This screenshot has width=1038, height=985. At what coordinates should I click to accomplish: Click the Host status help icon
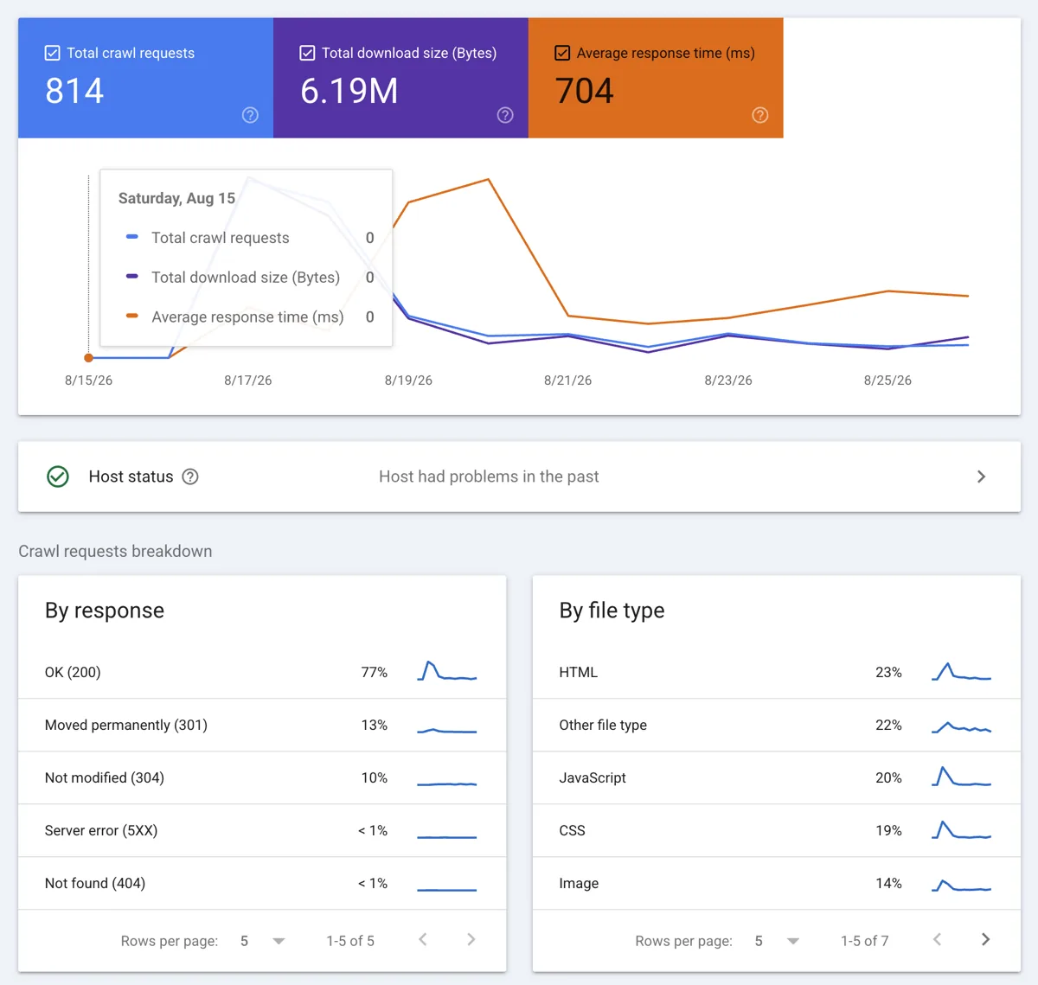click(190, 477)
